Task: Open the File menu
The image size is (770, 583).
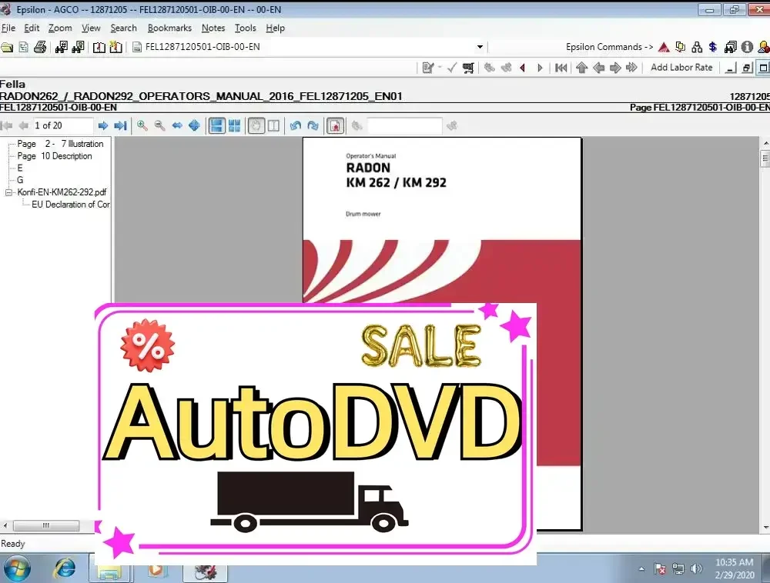Action: (8, 28)
